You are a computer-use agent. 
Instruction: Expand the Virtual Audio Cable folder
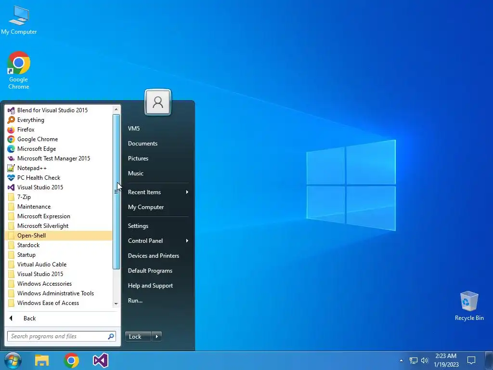(x=58, y=264)
